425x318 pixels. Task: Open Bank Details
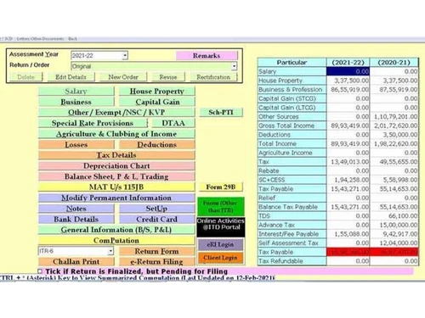point(76,220)
